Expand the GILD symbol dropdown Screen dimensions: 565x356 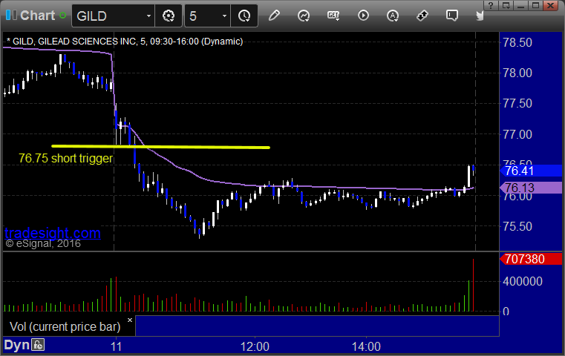point(148,16)
